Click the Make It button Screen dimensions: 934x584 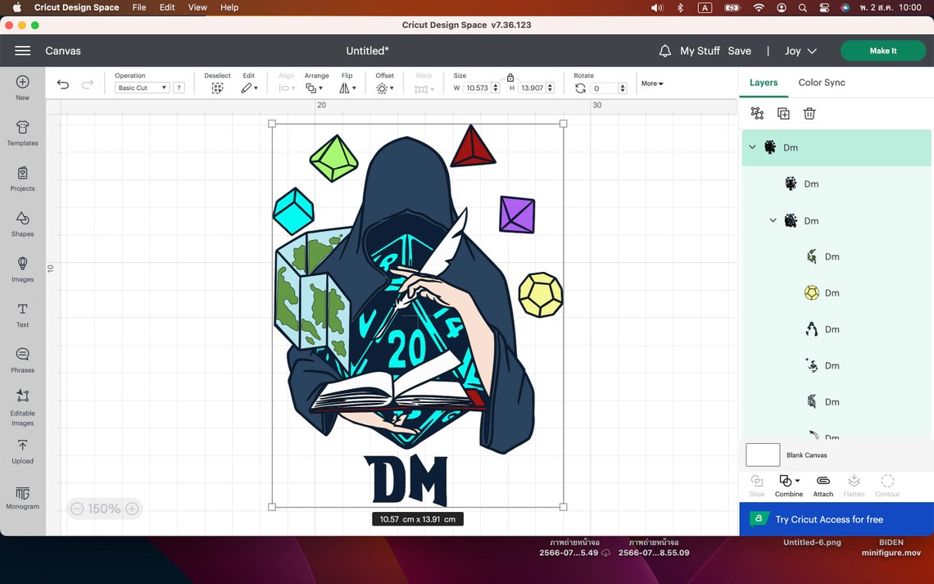click(883, 50)
